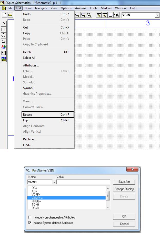Open the Draw menu
160x233 pixels.
click(x=28, y=8)
